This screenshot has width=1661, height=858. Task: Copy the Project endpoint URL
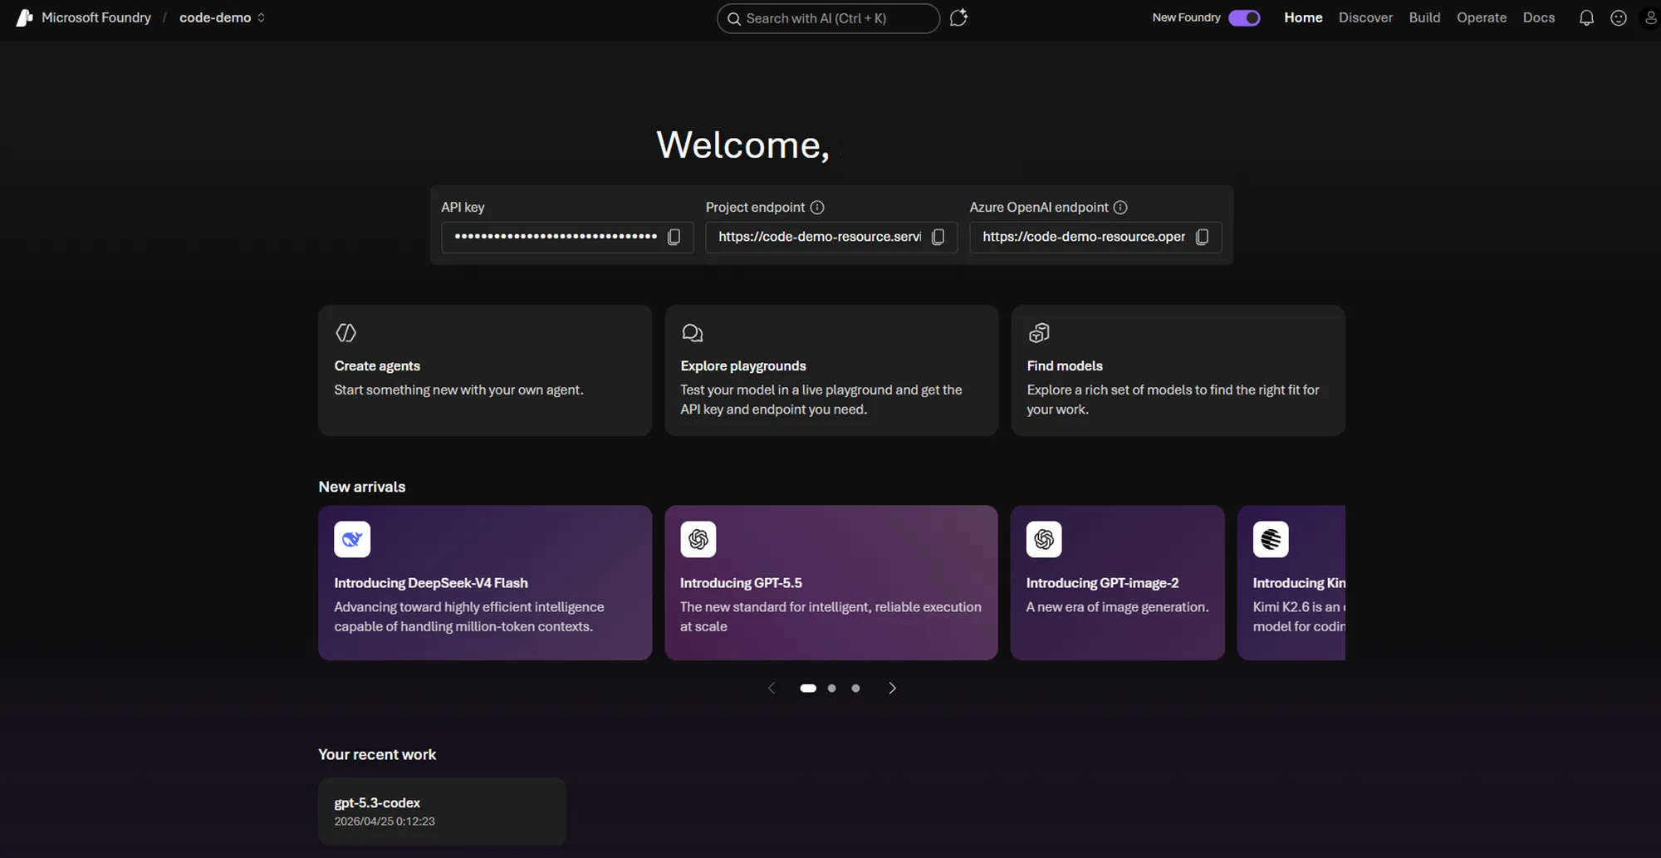[x=938, y=237]
